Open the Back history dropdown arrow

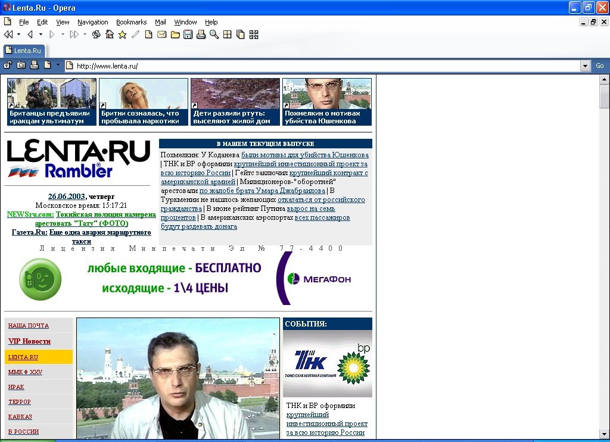click(41, 34)
